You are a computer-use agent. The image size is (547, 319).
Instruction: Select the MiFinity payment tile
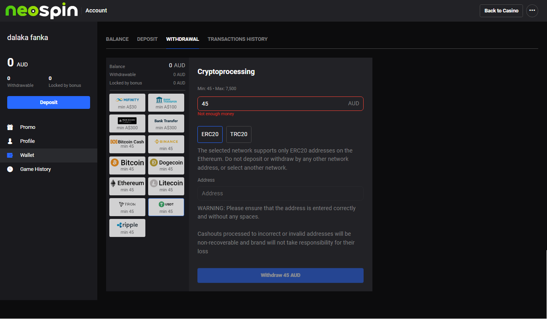coord(127,102)
